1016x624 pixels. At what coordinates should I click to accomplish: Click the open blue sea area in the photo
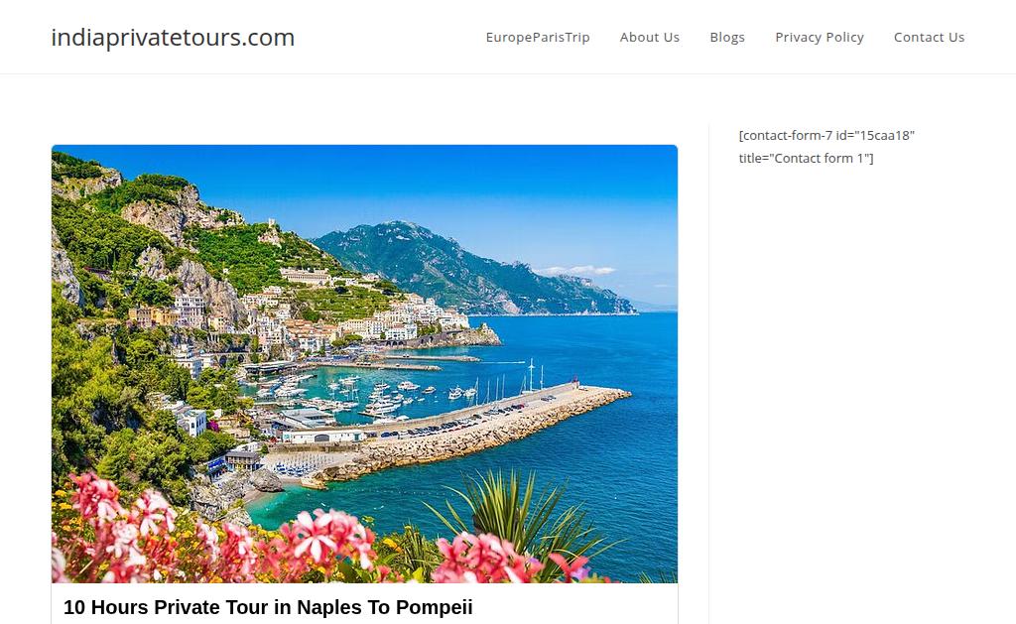tap(609, 453)
